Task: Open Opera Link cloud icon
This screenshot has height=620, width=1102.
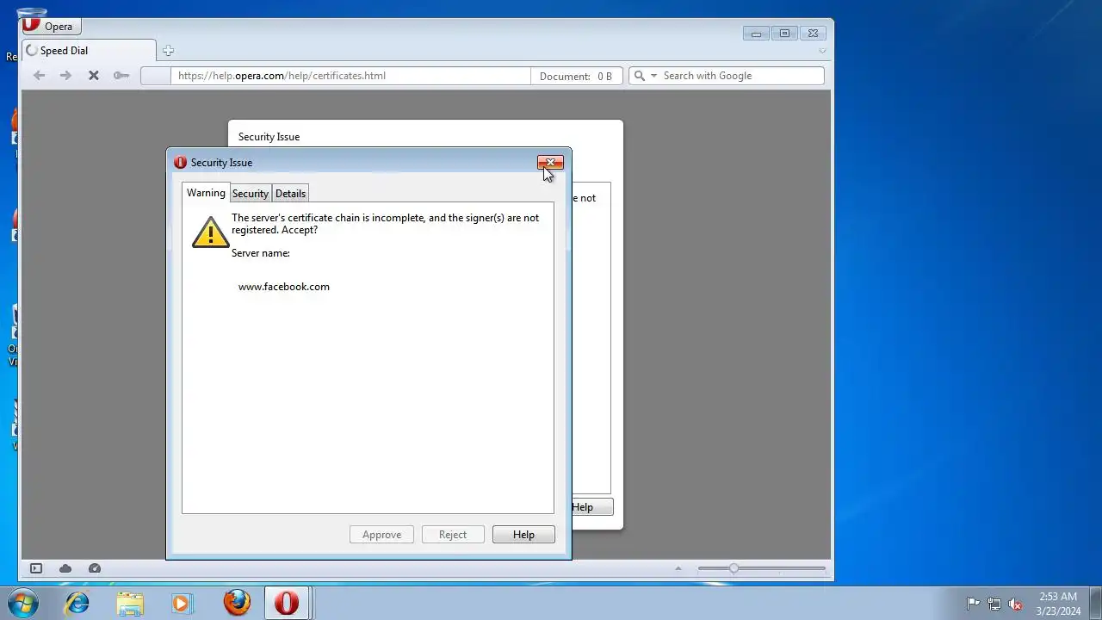Action: tap(65, 568)
